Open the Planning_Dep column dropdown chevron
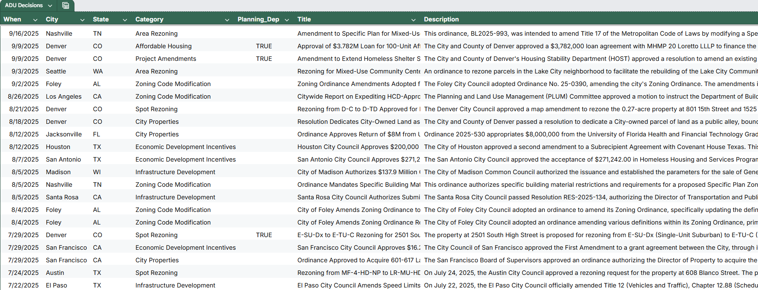This screenshot has width=758, height=290. (287, 20)
